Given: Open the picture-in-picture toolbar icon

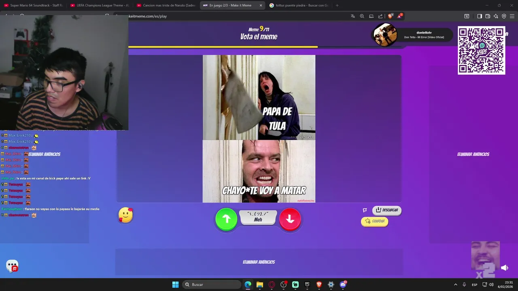Looking at the screenshot, I should click(467, 16).
